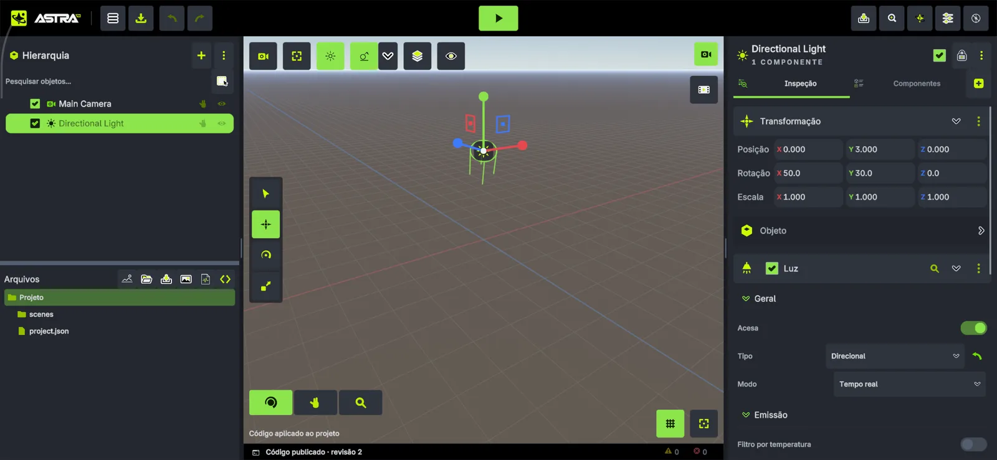This screenshot has height=460, width=997.
Task: Click the download icon in top bar
Action: pos(141,19)
